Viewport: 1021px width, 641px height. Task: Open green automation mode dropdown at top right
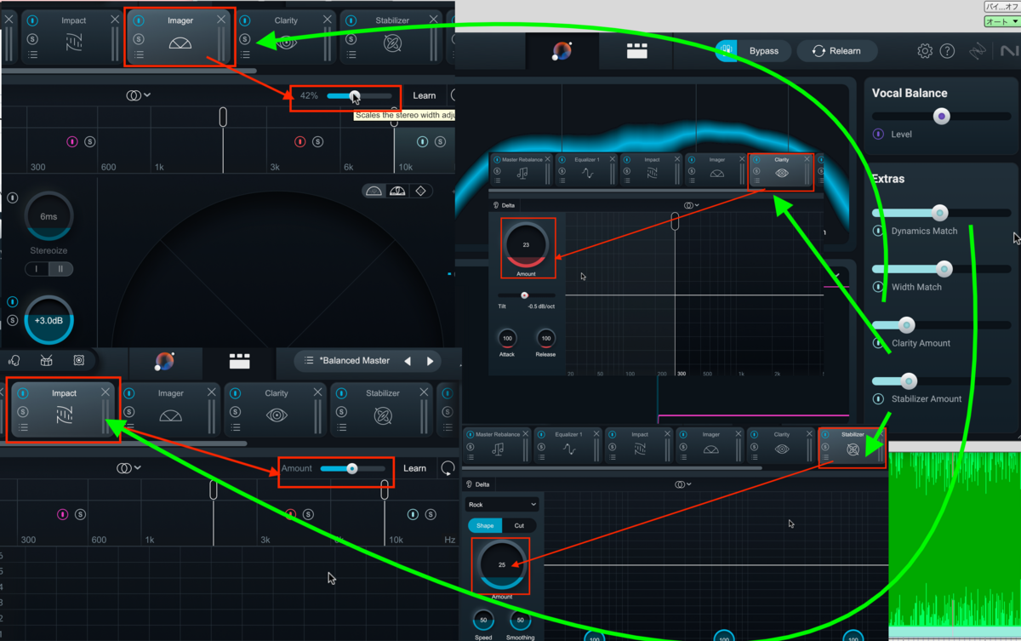[x=1001, y=21]
